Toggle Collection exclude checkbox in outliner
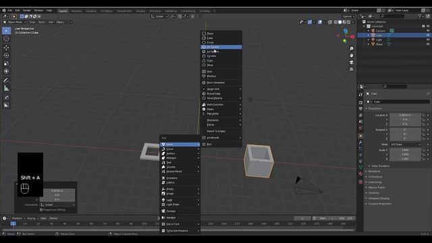This screenshot has width=432, height=243. click(x=423, y=26)
